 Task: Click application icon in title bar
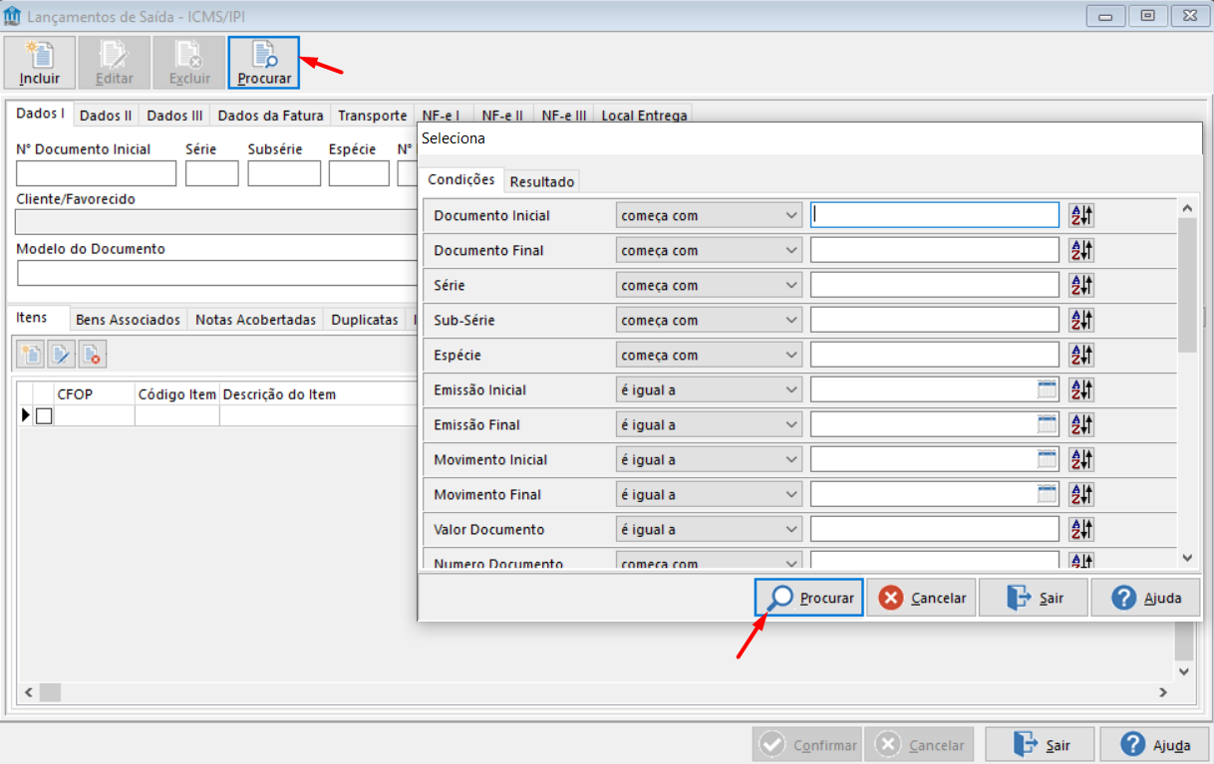[x=13, y=15]
